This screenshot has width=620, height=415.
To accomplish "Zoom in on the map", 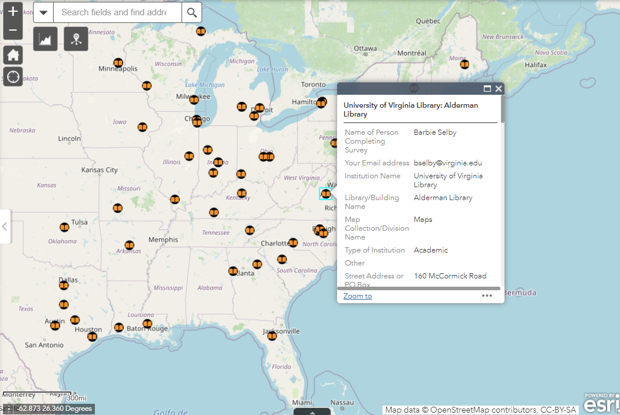I will coord(13,12).
